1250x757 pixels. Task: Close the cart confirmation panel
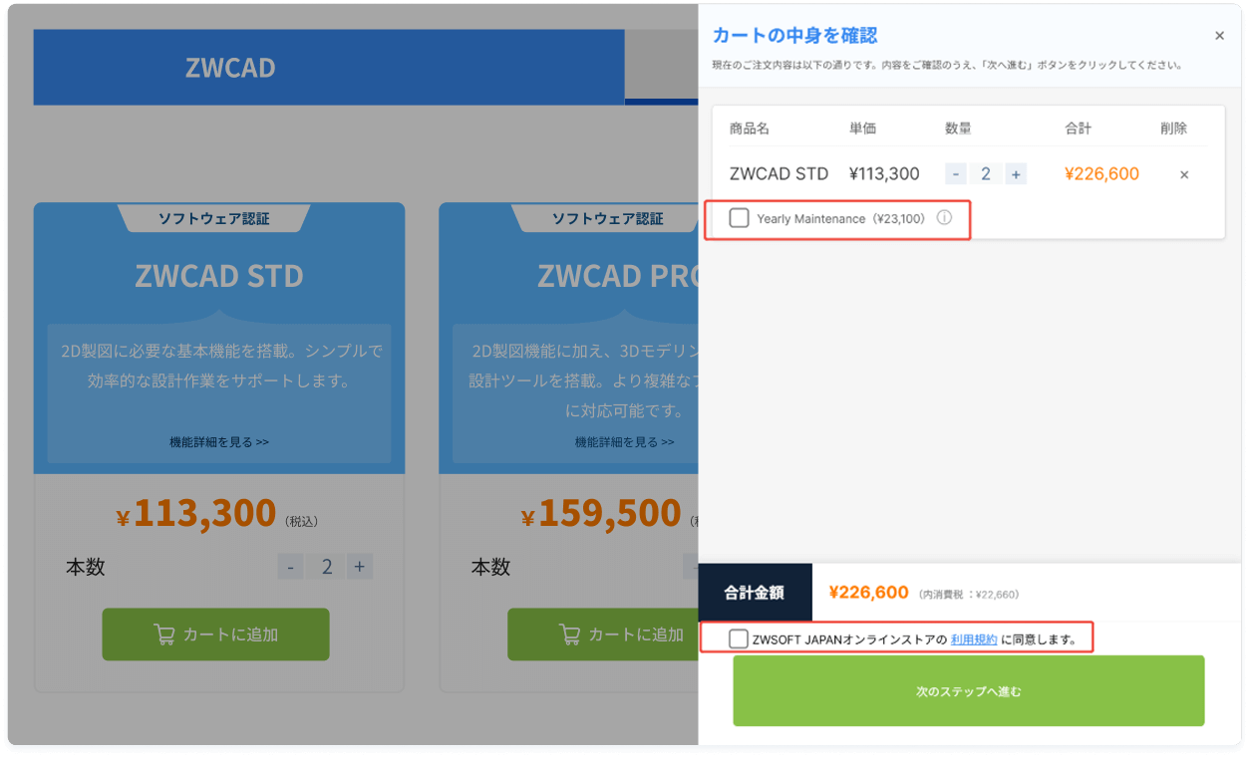(x=1219, y=36)
